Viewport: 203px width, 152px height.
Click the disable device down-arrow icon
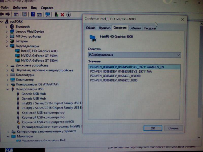[69, 15]
